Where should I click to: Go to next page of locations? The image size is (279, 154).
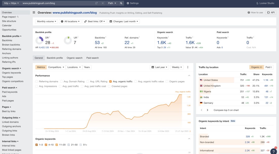coord(207,110)
